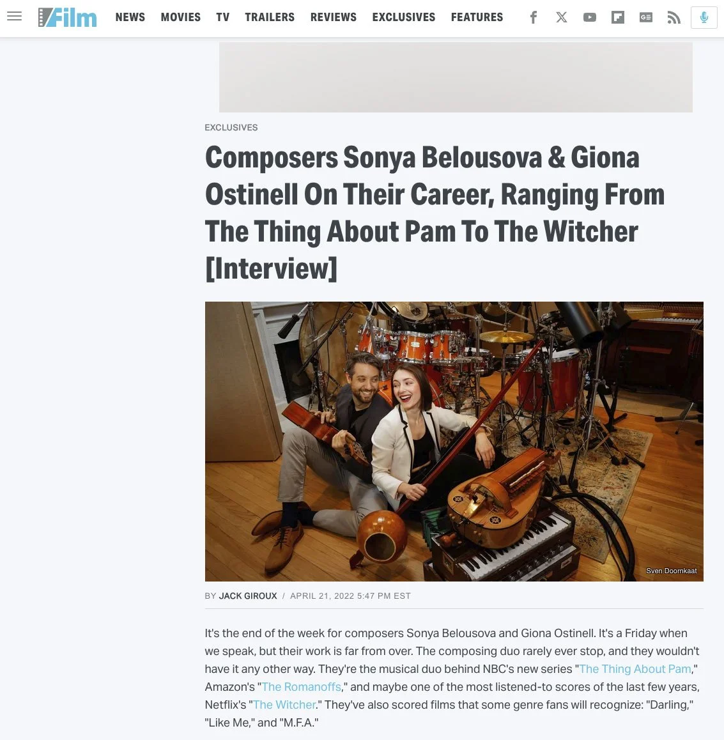This screenshot has height=740, width=724.
Task: Open the RSS feed icon
Action: (x=674, y=17)
